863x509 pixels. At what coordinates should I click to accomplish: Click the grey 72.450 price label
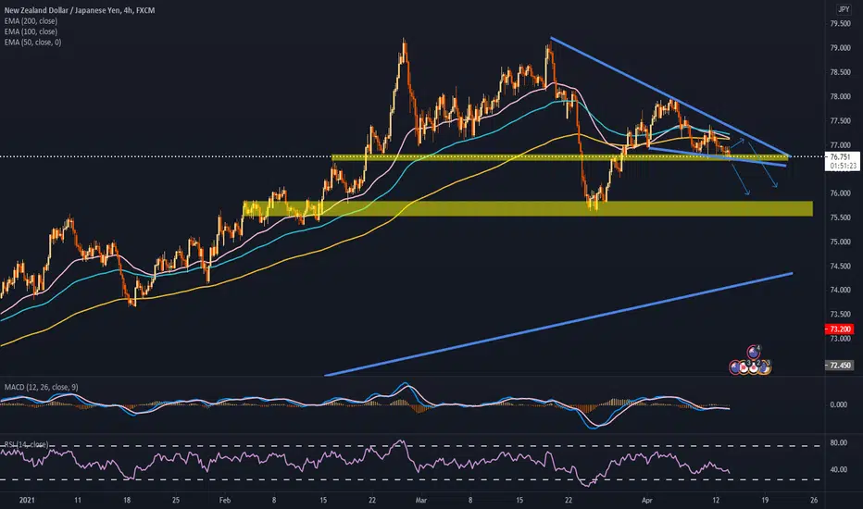(839, 366)
